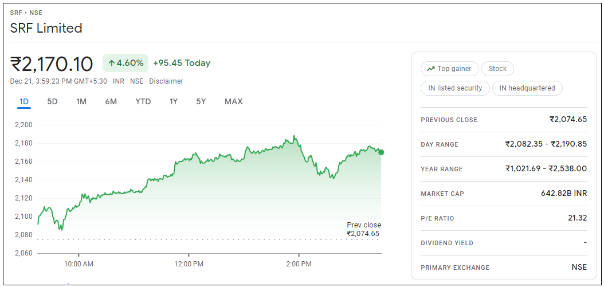
Task: Click the Disclaimer link
Action: (166, 81)
